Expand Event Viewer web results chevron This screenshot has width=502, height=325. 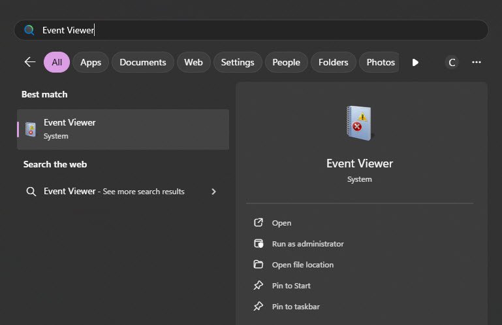point(213,192)
